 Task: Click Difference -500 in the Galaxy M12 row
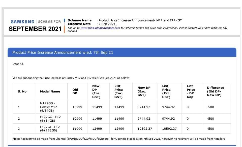pyautogui.click(x=210, y=107)
